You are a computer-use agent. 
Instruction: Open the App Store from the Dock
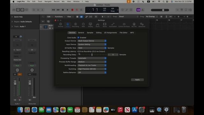click(x=135, y=110)
